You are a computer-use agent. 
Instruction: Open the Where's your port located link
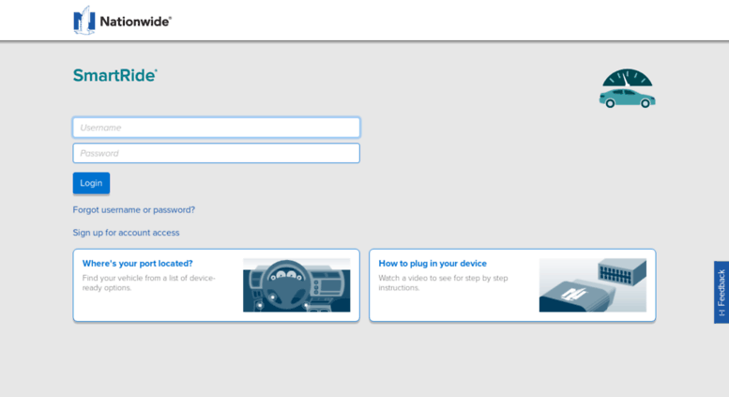[x=138, y=263]
